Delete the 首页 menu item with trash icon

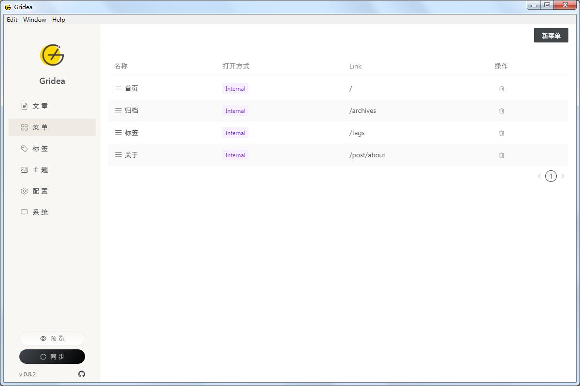[501, 89]
